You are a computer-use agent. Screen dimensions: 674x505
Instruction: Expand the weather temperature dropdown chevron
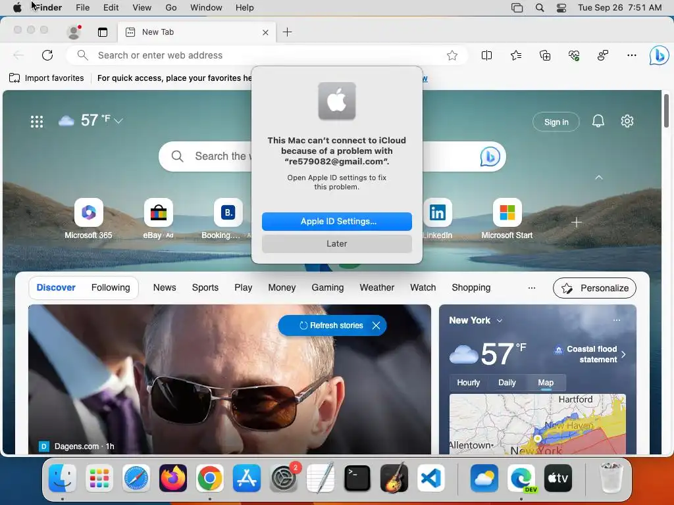[x=118, y=121]
